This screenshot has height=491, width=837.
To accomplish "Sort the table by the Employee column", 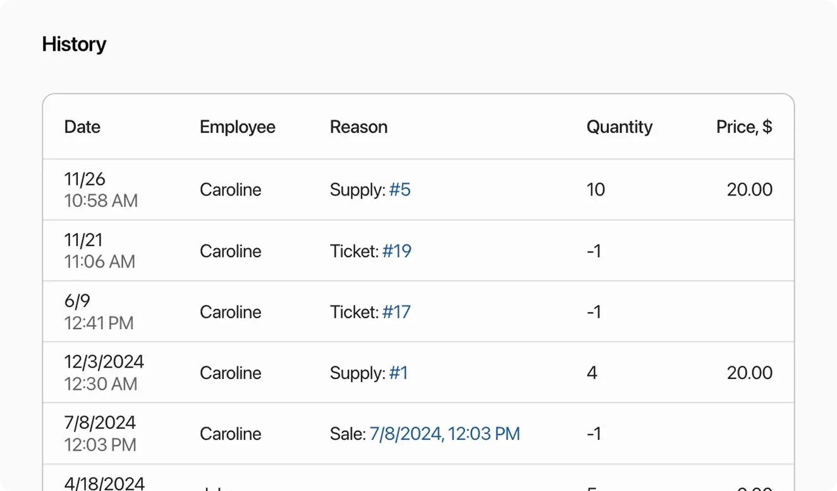I will pos(237,127).
